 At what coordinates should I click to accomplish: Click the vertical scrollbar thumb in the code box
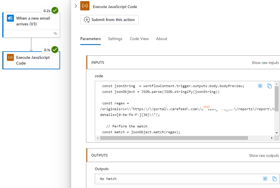[x=277, y=99]
